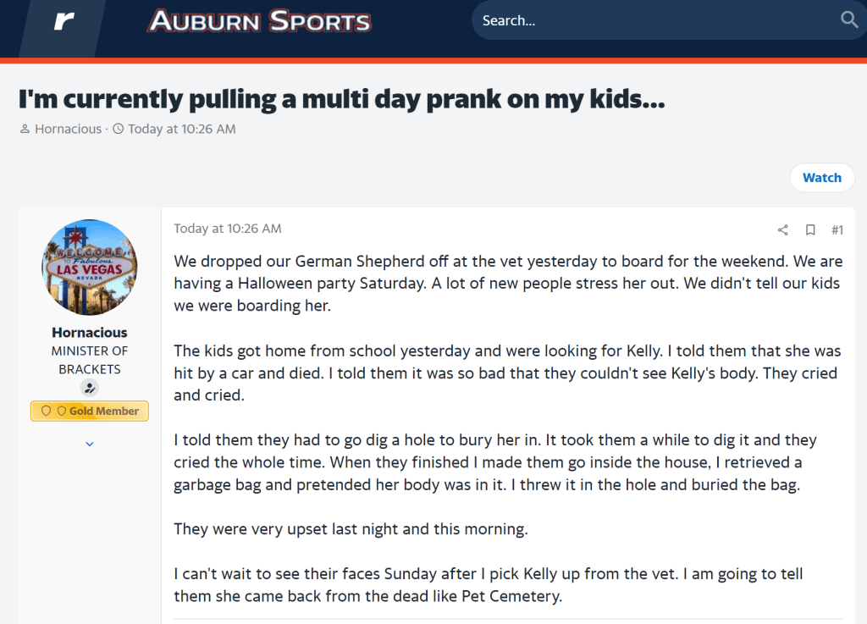Open the Auburn Sports home logo
Image resolution: width=867 pixels, height=624 pixels.
[259, 21]
